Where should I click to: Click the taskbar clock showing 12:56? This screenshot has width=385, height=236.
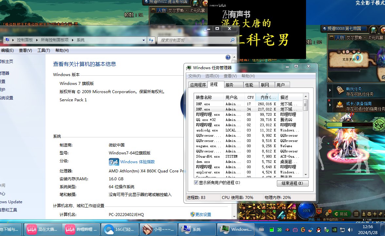[x=367, y=227]
